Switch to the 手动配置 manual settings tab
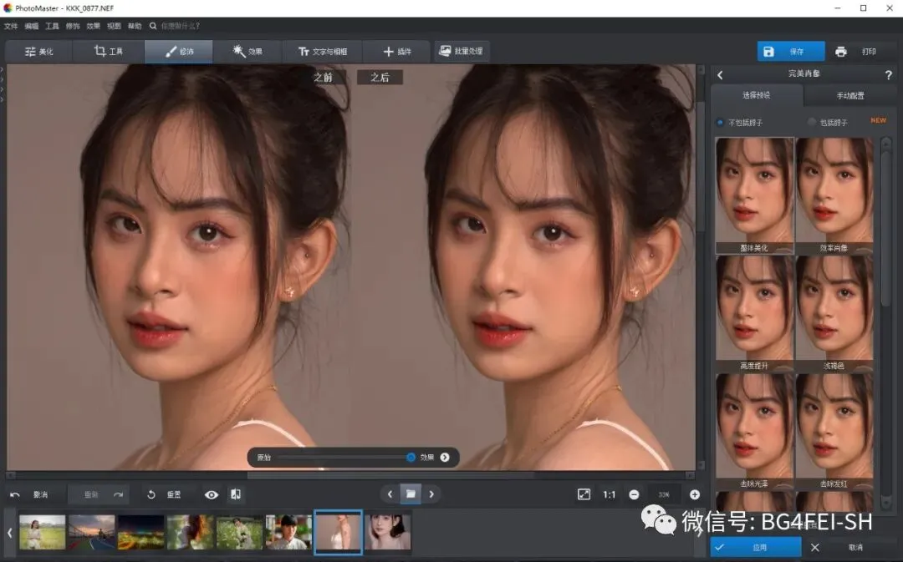 point(850,96)
